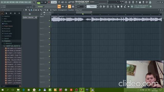Toggle wait for input to start
The width and height of the screenshot is (164, 92).
[x=63, y=2]
